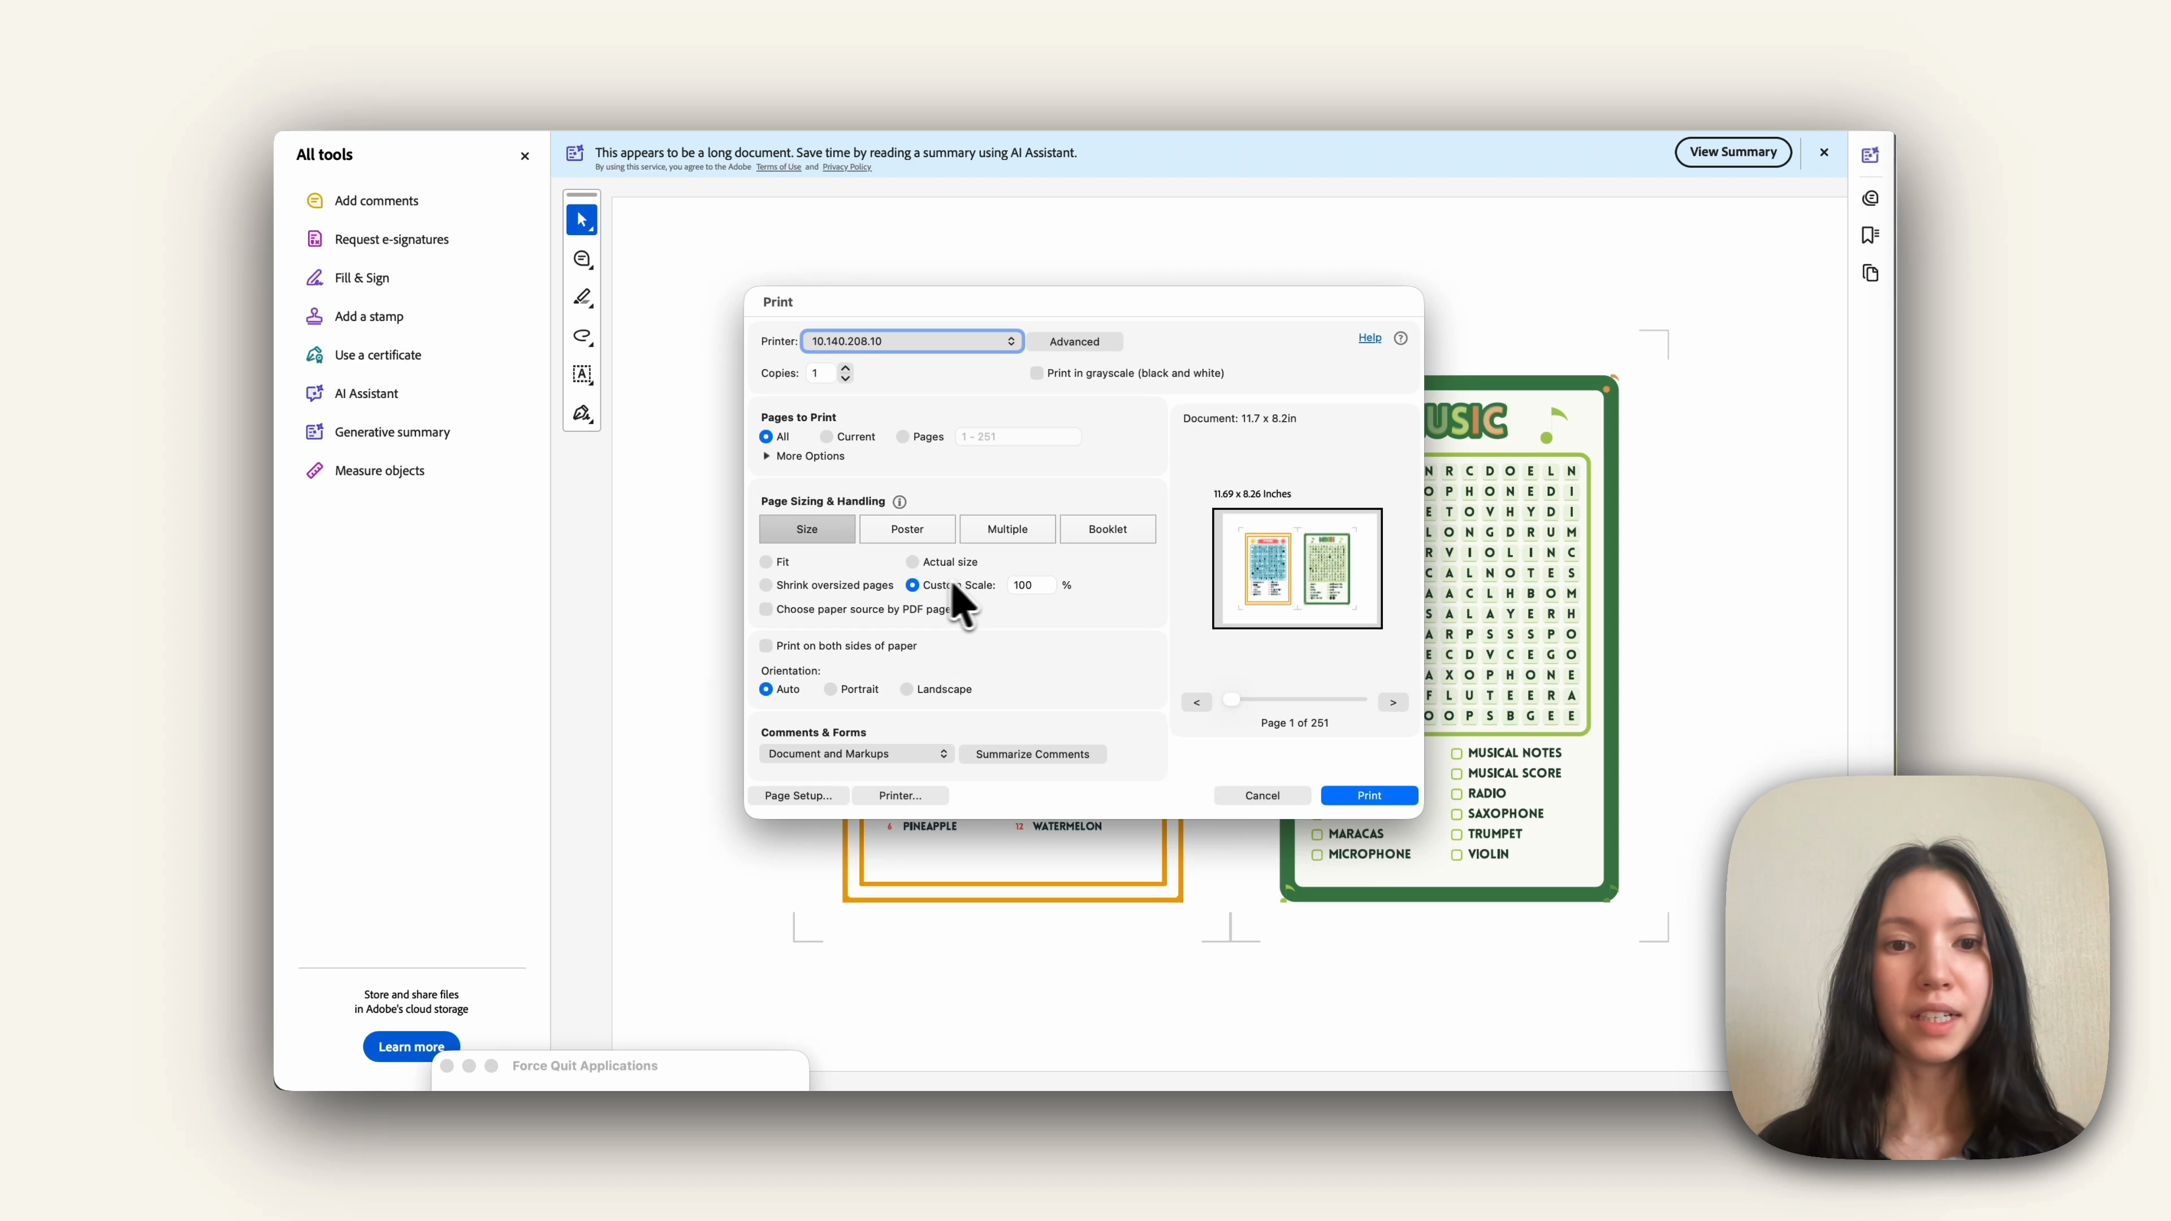Select the arrow selection tool
The width and height of the screenshot is (2171, 1221).
click(x=582, y=220)
